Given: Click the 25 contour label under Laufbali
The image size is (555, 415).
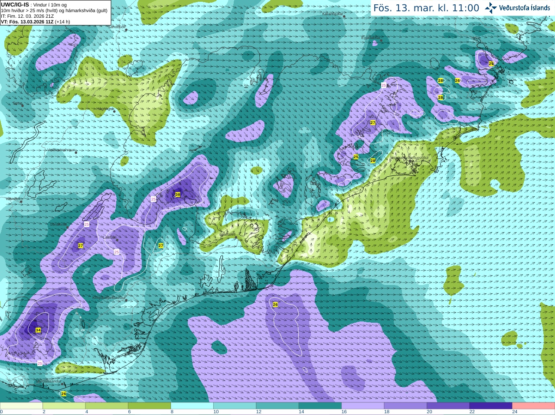Looking at the screenshot, I should (116, 252).
